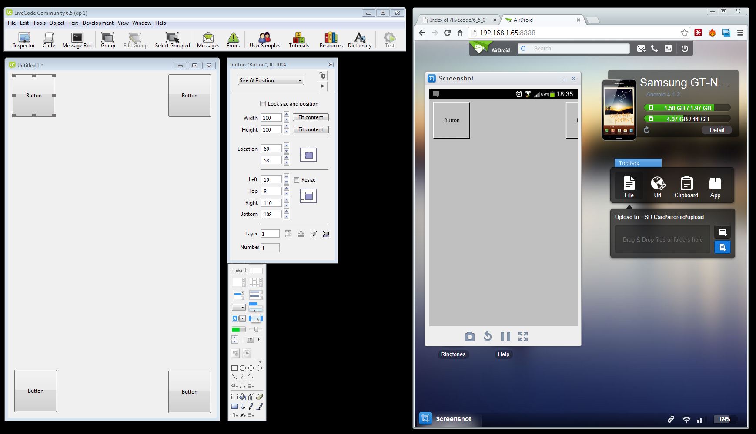The height and width of the screenshot is (434, 756).
Task: Expand the Size & Position dropdown
Action: pyautogui.click(x=271, y=80)
